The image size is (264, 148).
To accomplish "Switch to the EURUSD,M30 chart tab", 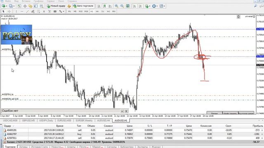I will (x=64, y=120).
